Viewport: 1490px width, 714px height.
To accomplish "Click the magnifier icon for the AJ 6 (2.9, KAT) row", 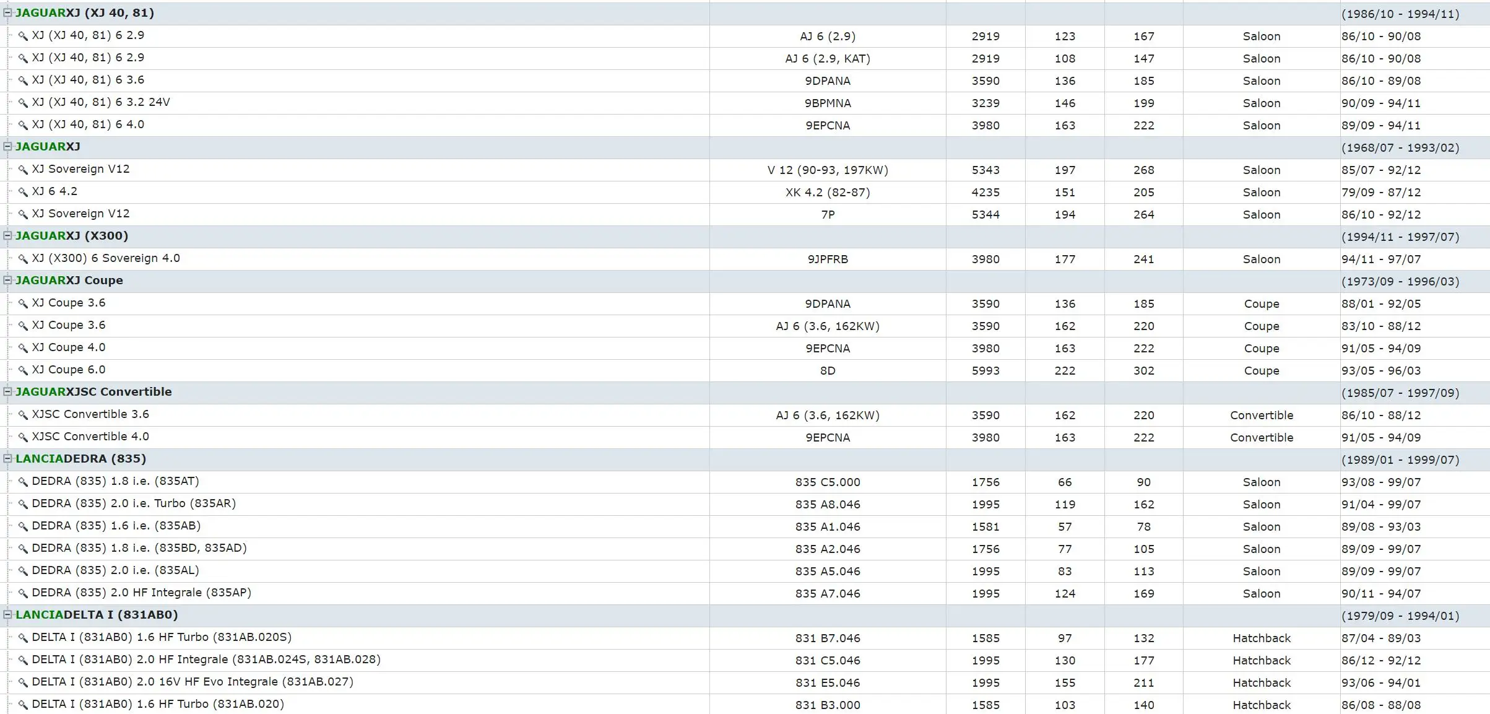I will point(23,58).
